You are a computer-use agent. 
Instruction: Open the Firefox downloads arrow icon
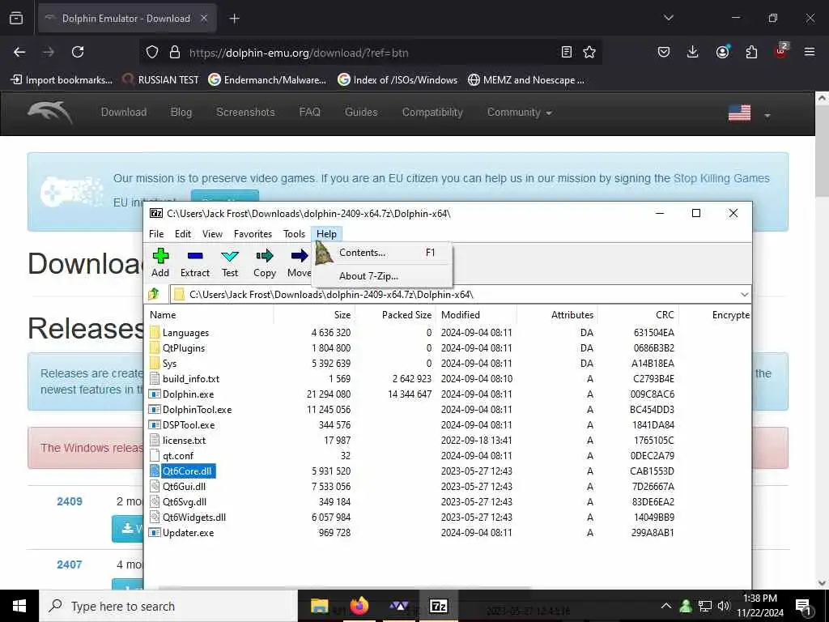point(692,52)
